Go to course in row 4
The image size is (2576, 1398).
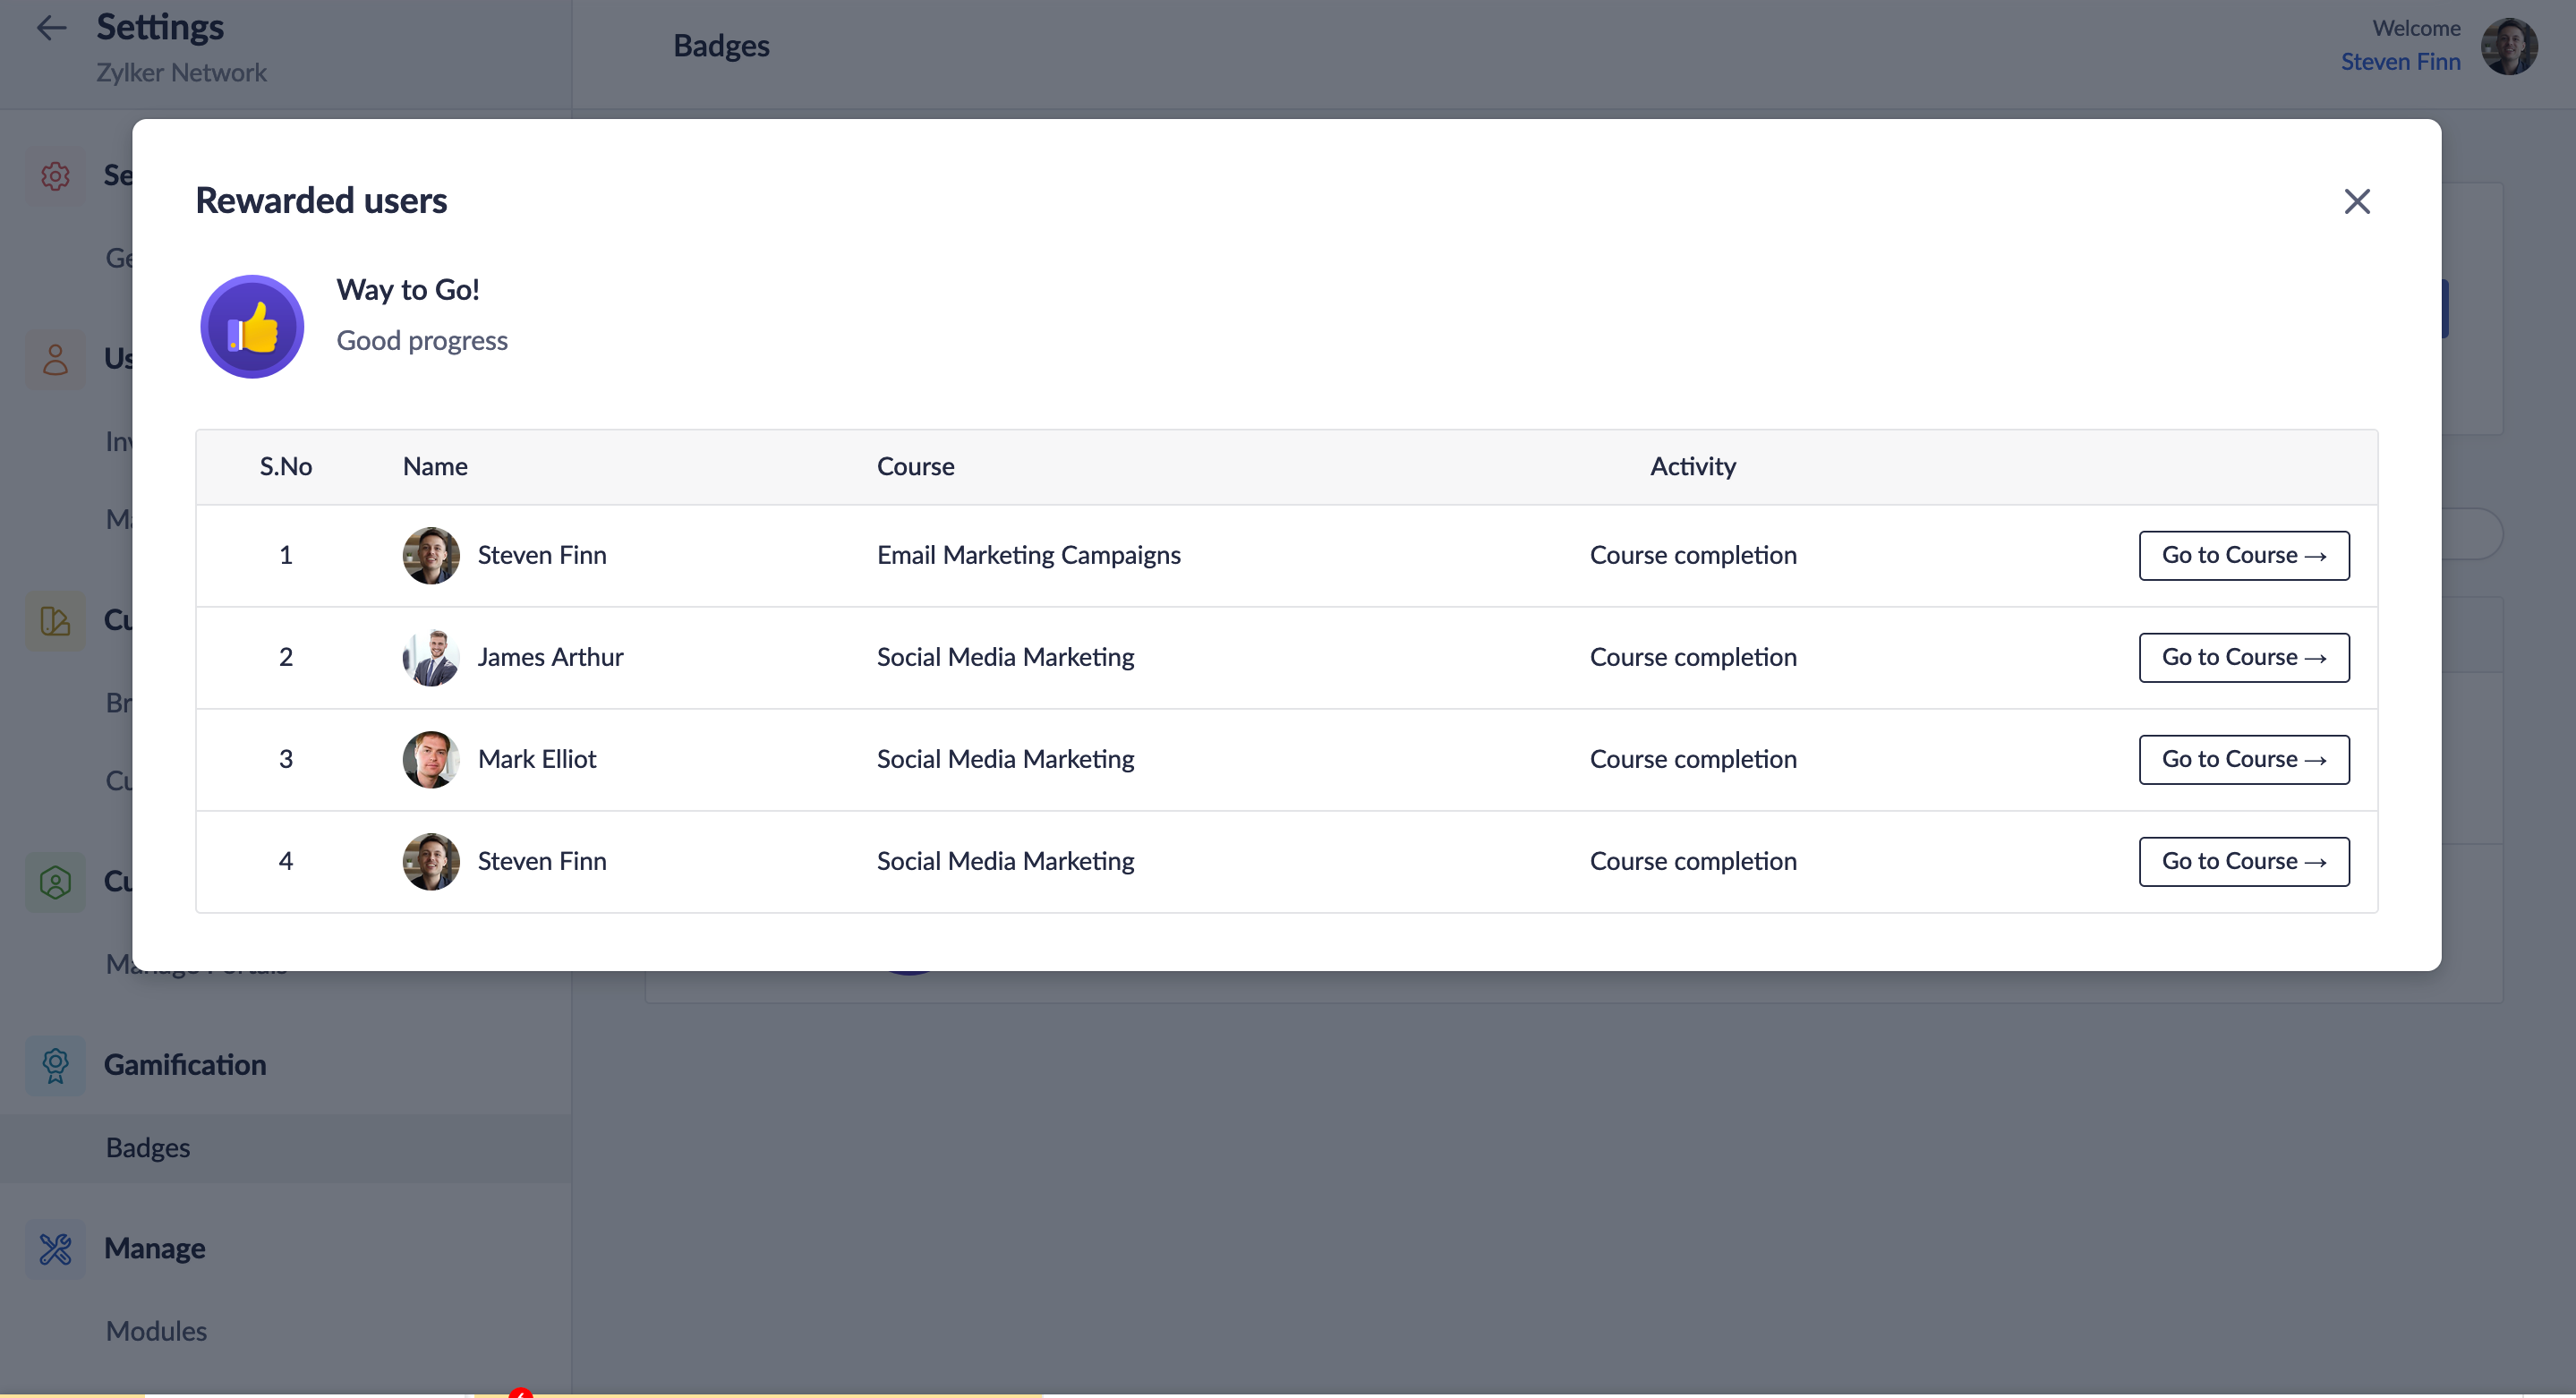pyautogui.click(x=2243, y=861)
